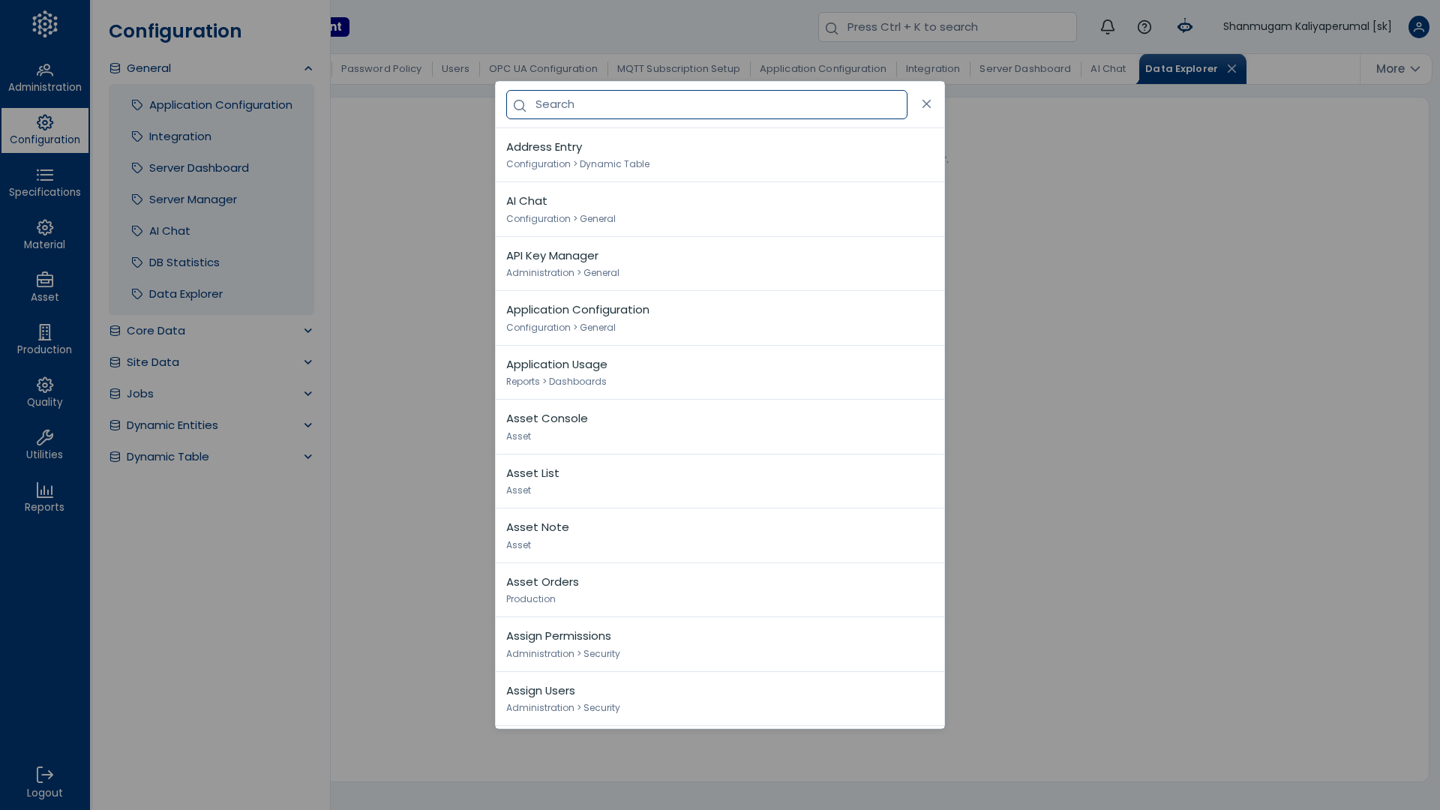Screen dimensions: 1440x810
Task: Go to the Quality module
Action: 45,393
